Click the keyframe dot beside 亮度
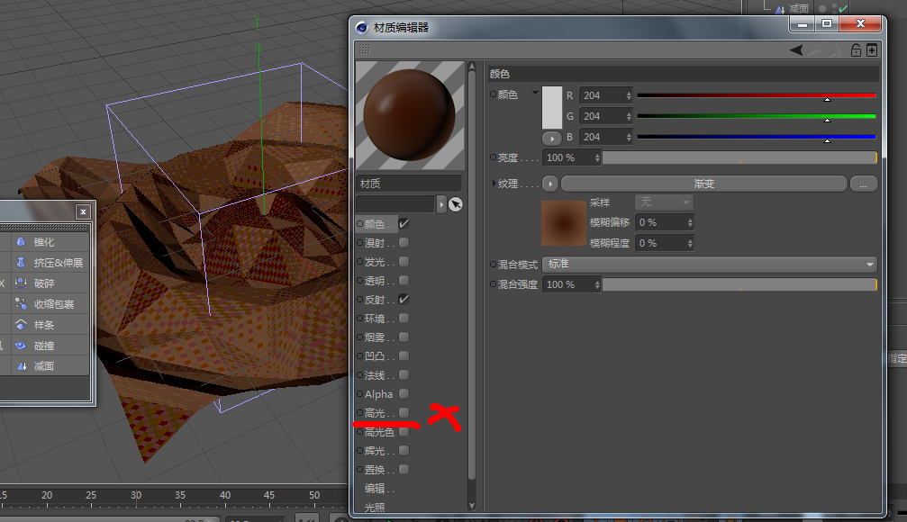 pyautogui.click(x=493, y=157)
